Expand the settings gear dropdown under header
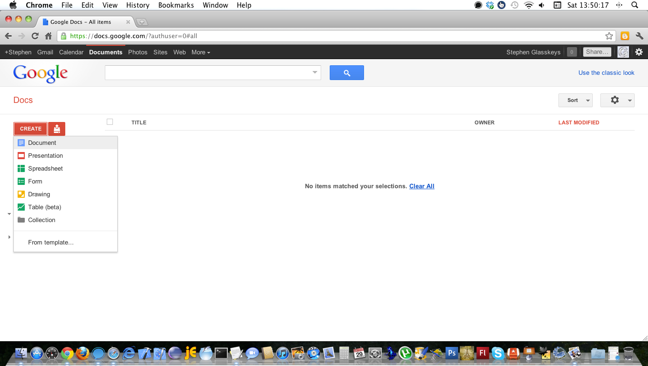 (x=617, y=100)
